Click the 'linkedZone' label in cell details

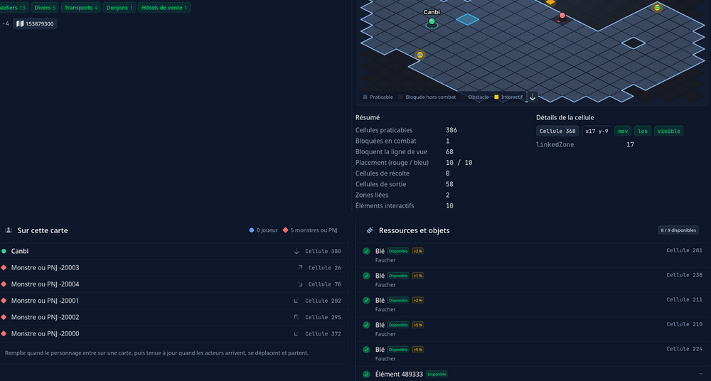tap(555, 145)
